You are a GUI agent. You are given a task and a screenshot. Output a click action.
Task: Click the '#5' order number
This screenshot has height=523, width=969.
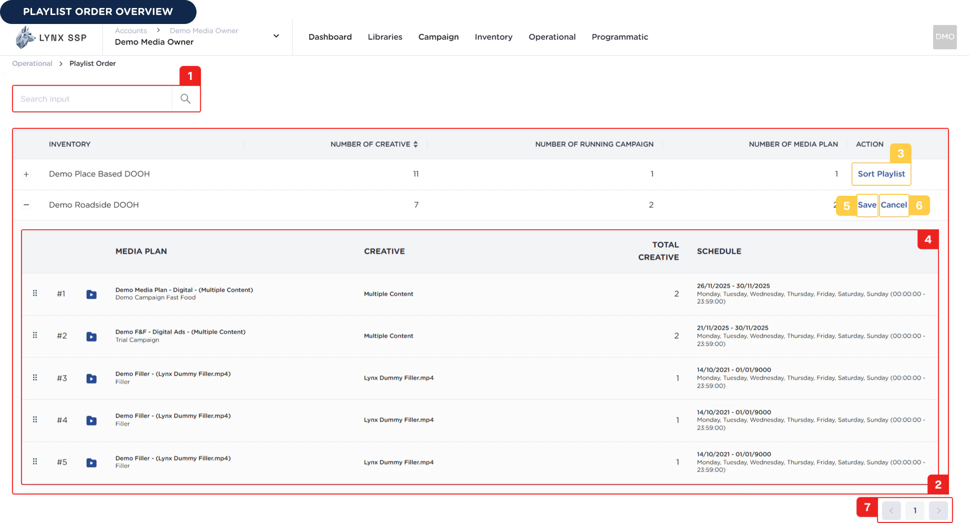tap(62, 462)
